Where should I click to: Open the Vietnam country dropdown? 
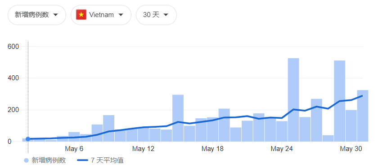click(x=101, y=15)
